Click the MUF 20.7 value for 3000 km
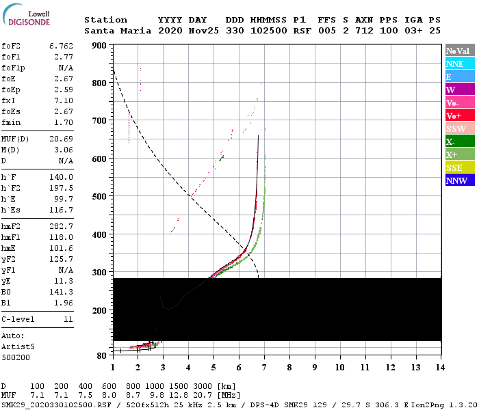The height and width of the screenshot is (410, 479). pos(203,395)
